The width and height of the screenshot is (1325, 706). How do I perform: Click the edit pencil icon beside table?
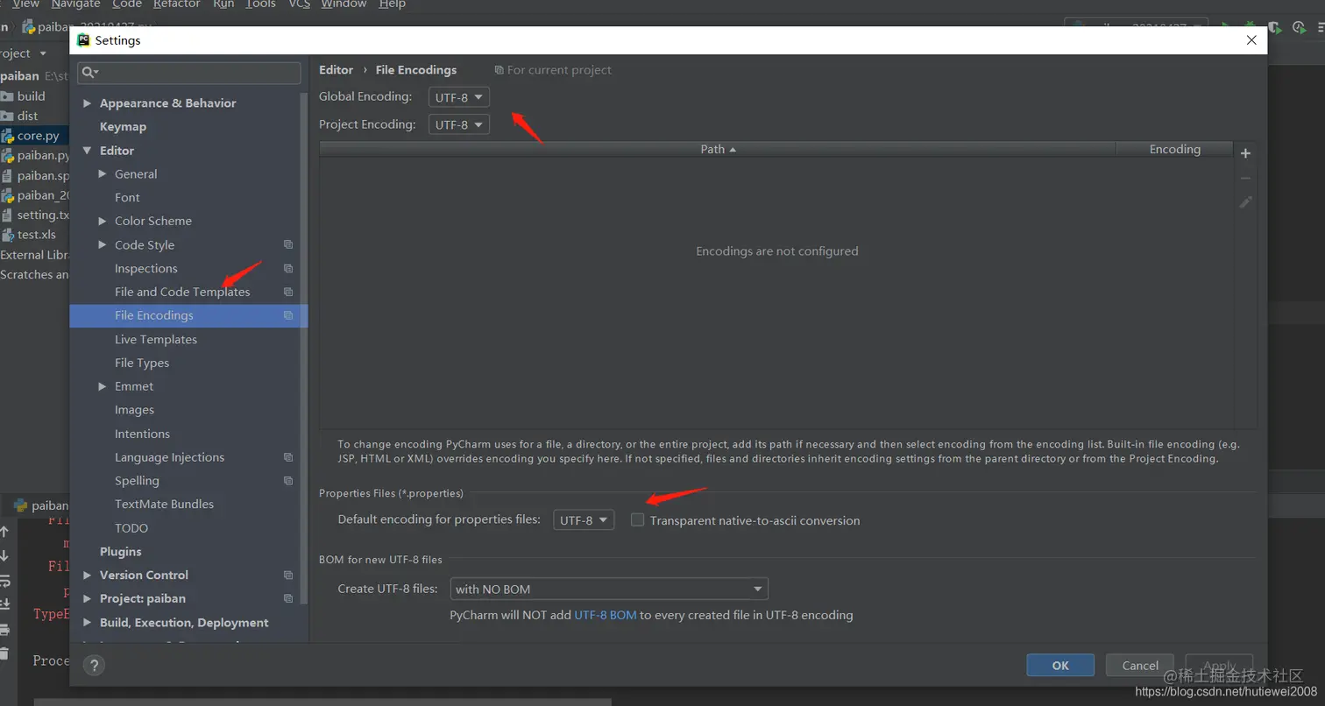(1245, 201)
